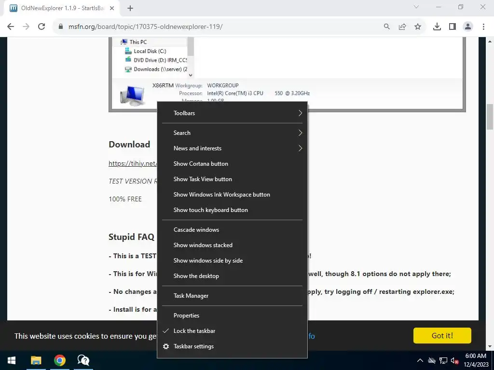Open Chrome three-dot menu
Screen dimensions: 494x370
pyautogui.click(x=483, y=26)
